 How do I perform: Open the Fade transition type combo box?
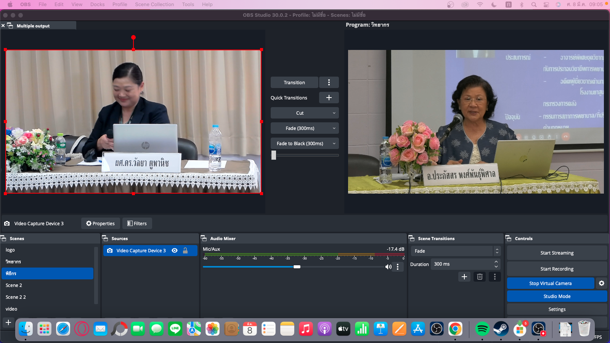coord(456,251)
